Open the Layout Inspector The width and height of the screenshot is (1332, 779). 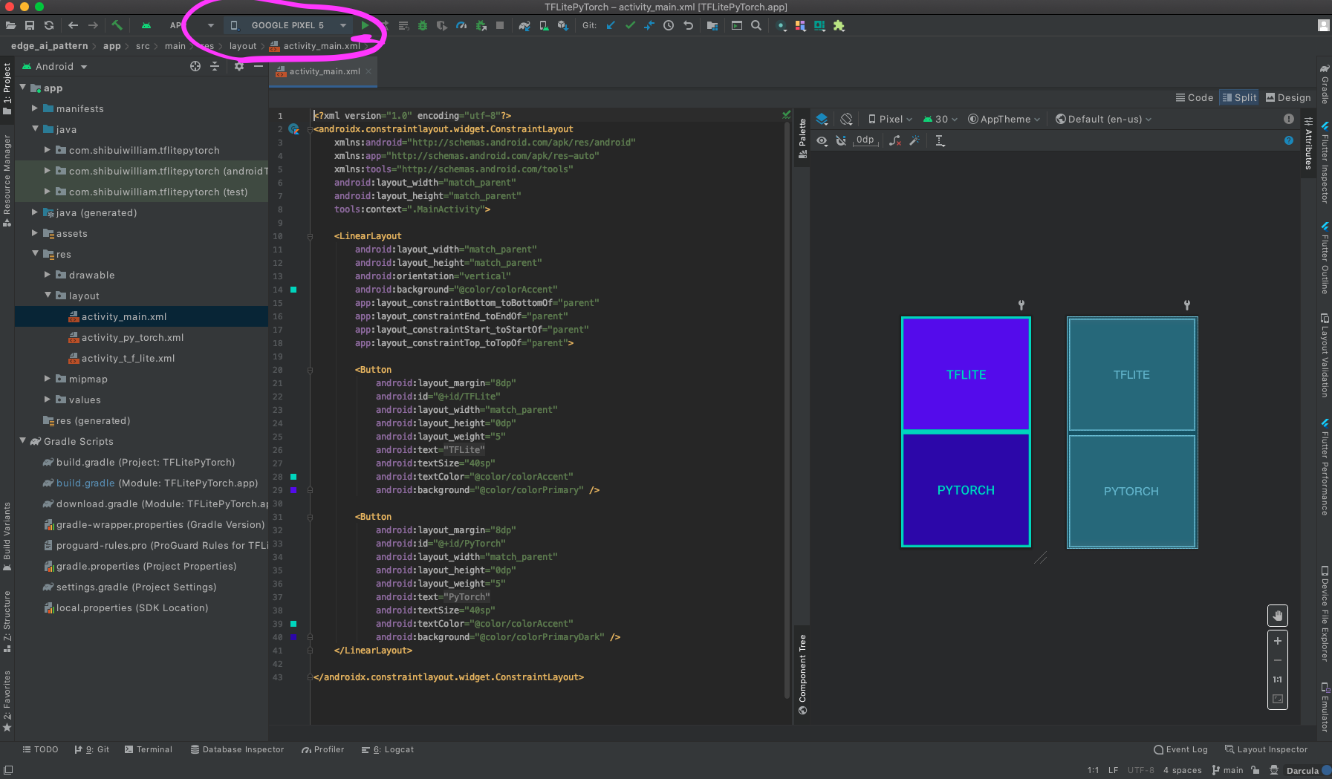[x=1266, y=749]
